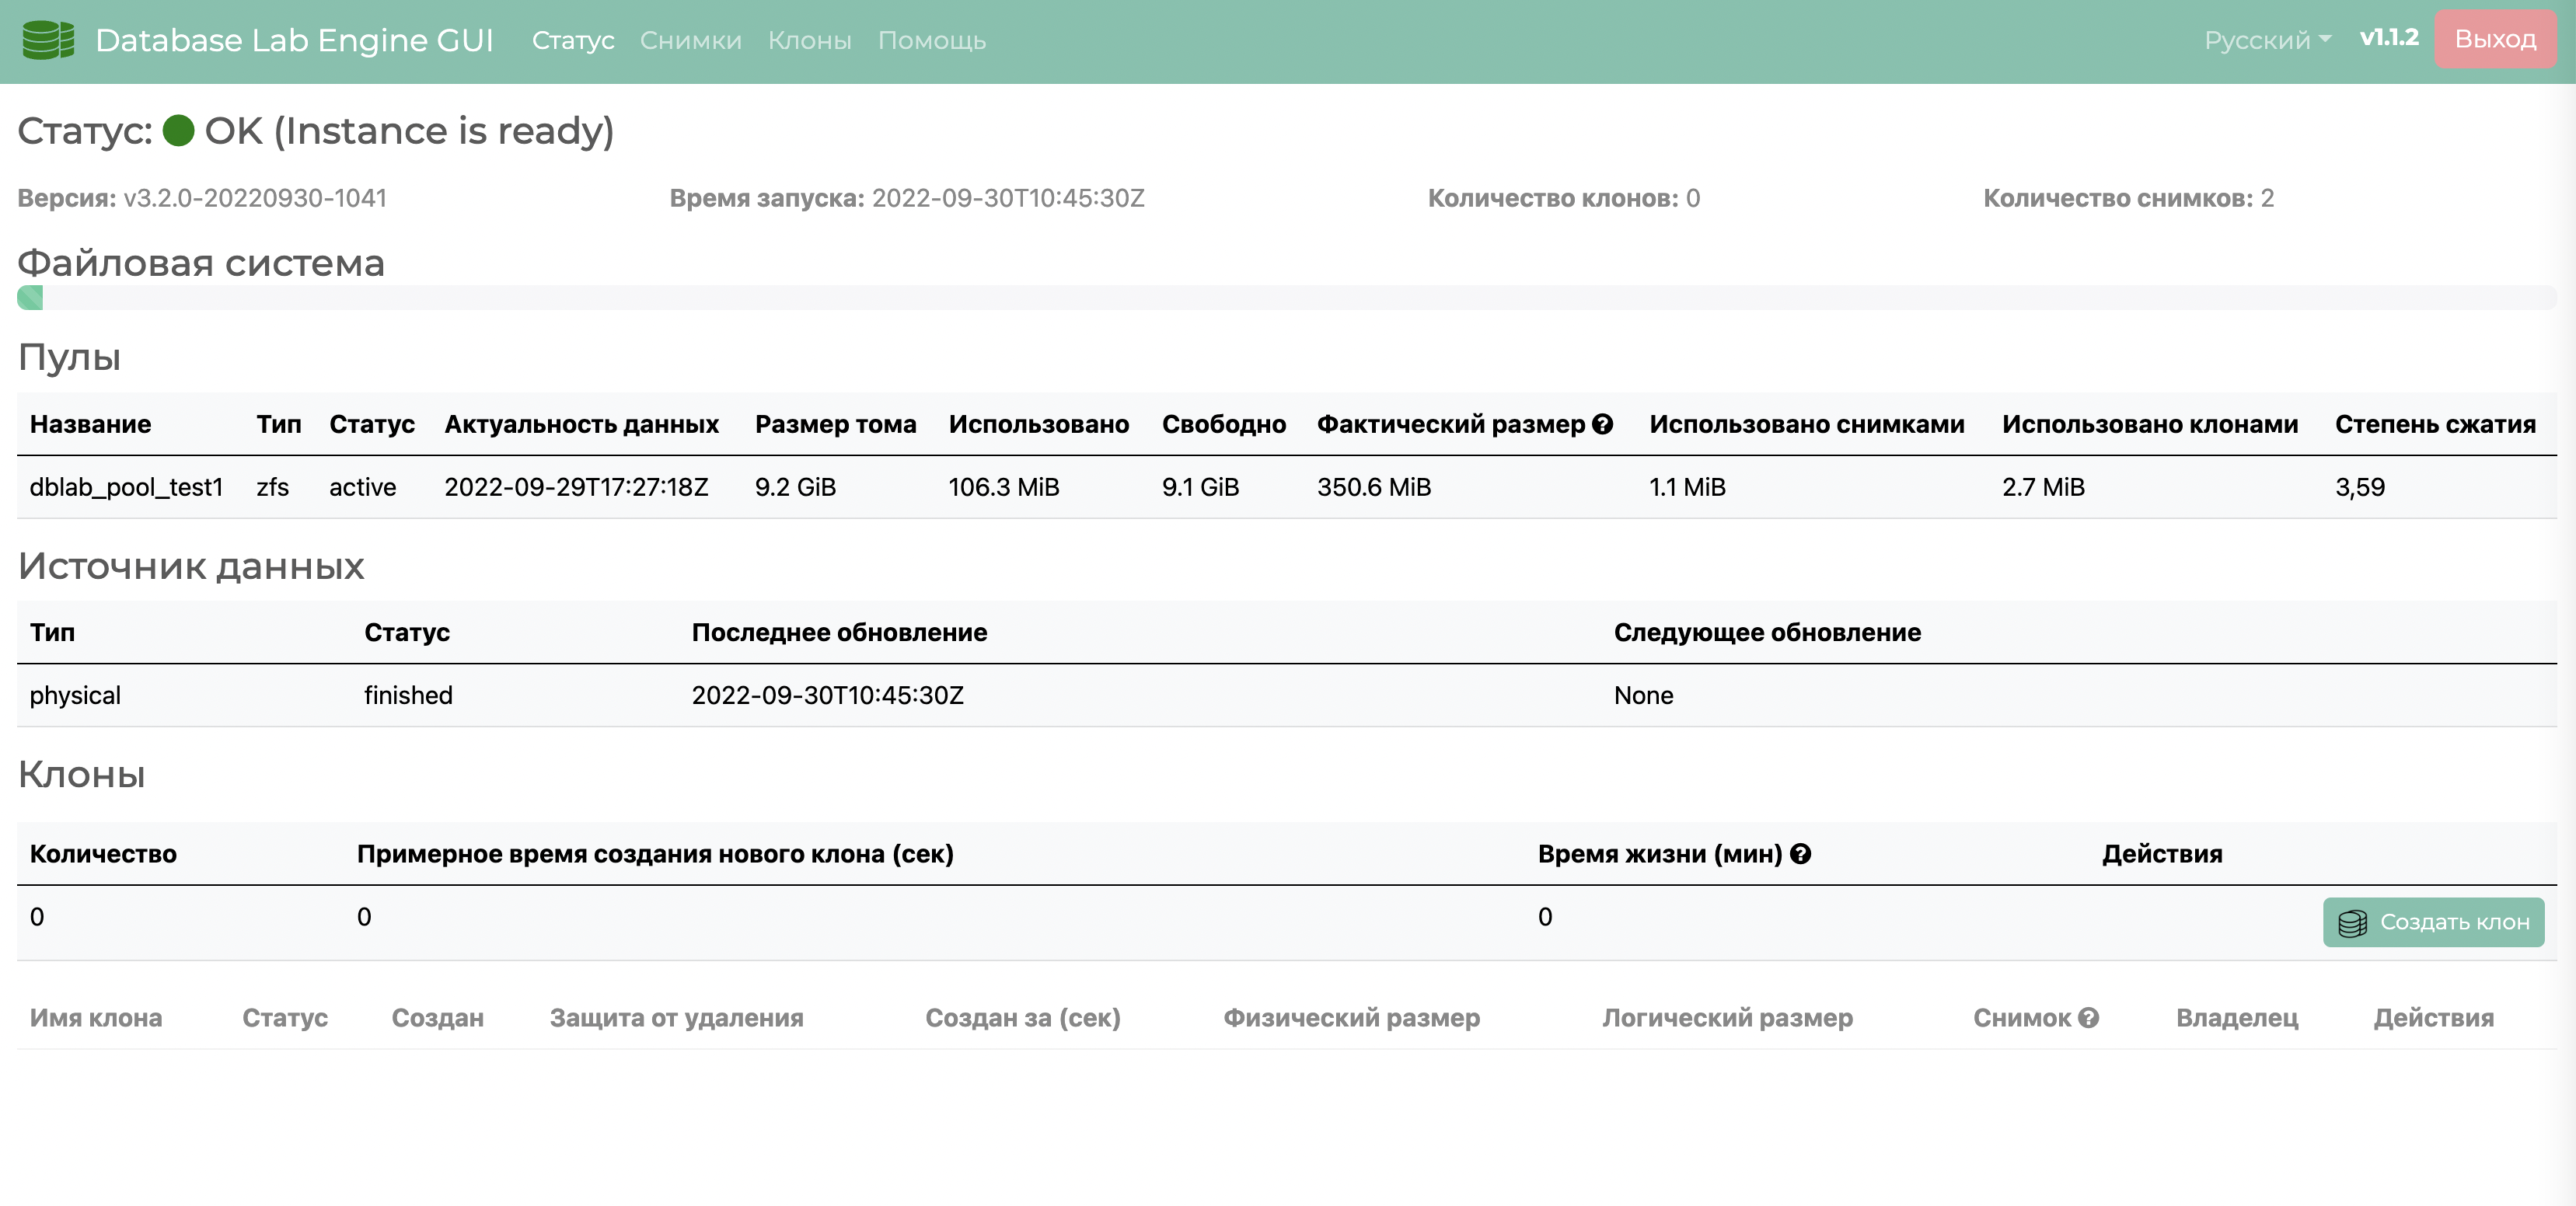
Task: Click last update 2022-09-30T10:45:30Z in table
Action: (827, 695)
